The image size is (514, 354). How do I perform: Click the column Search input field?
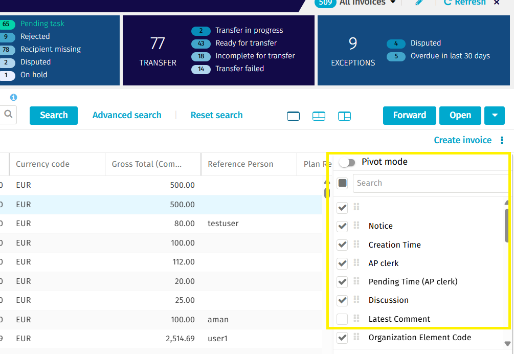click(x=430, y=183)
